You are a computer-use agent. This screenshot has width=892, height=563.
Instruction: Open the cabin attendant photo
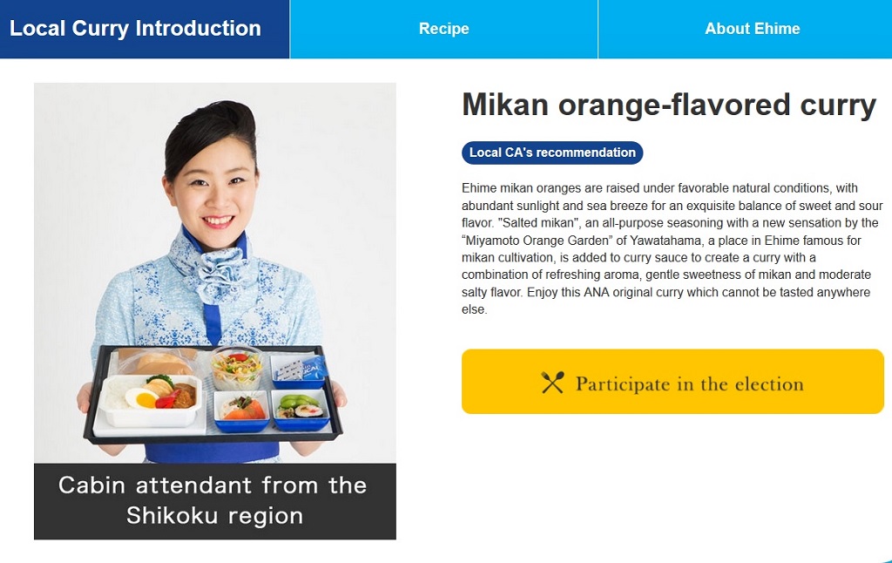tap(215, 273)
